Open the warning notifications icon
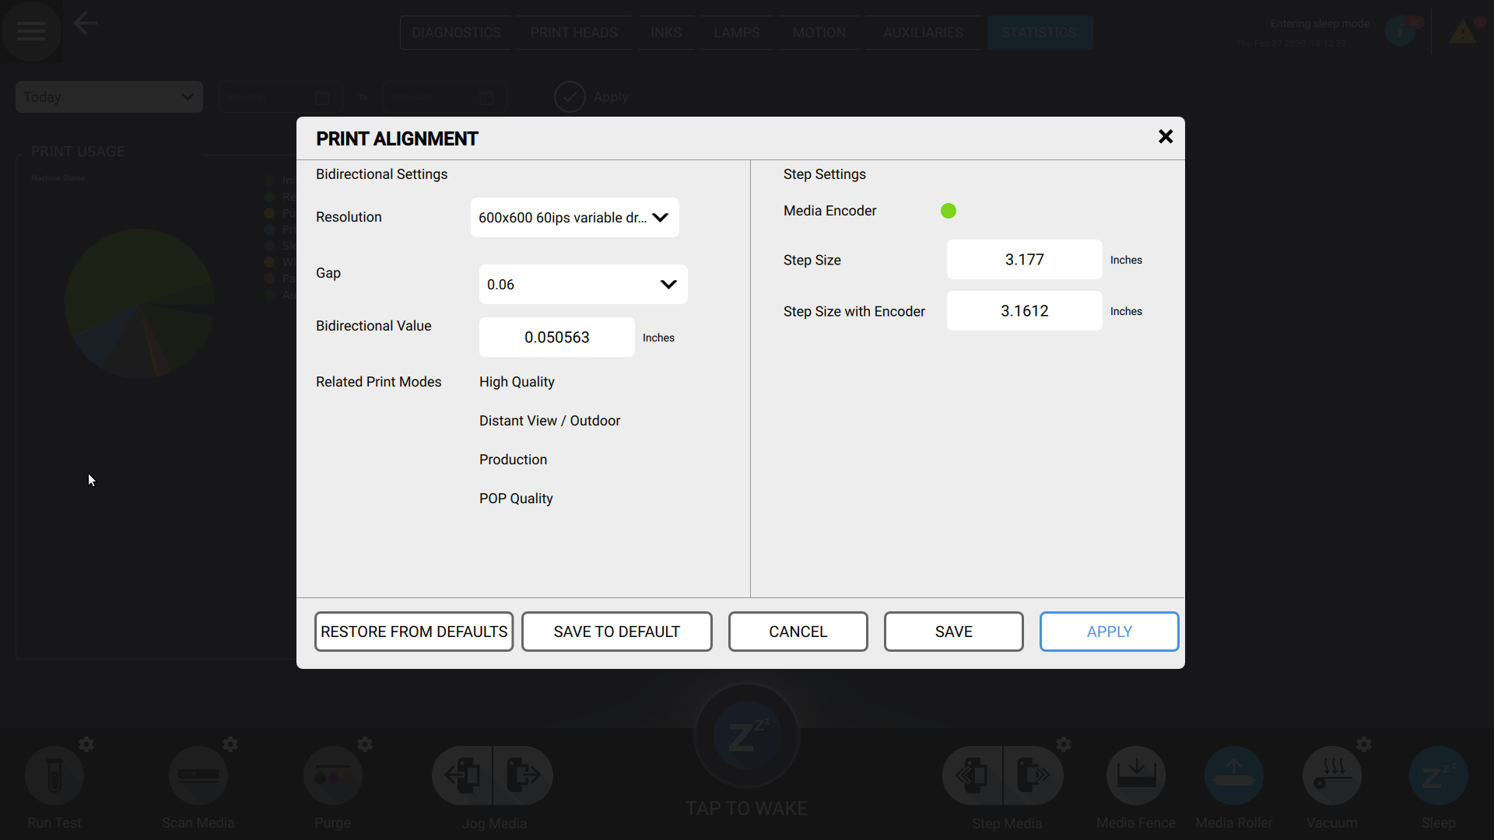 1463,33
